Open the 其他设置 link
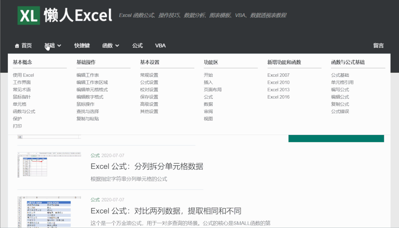This screenshot has height=228, width=399. coord(149,111)
